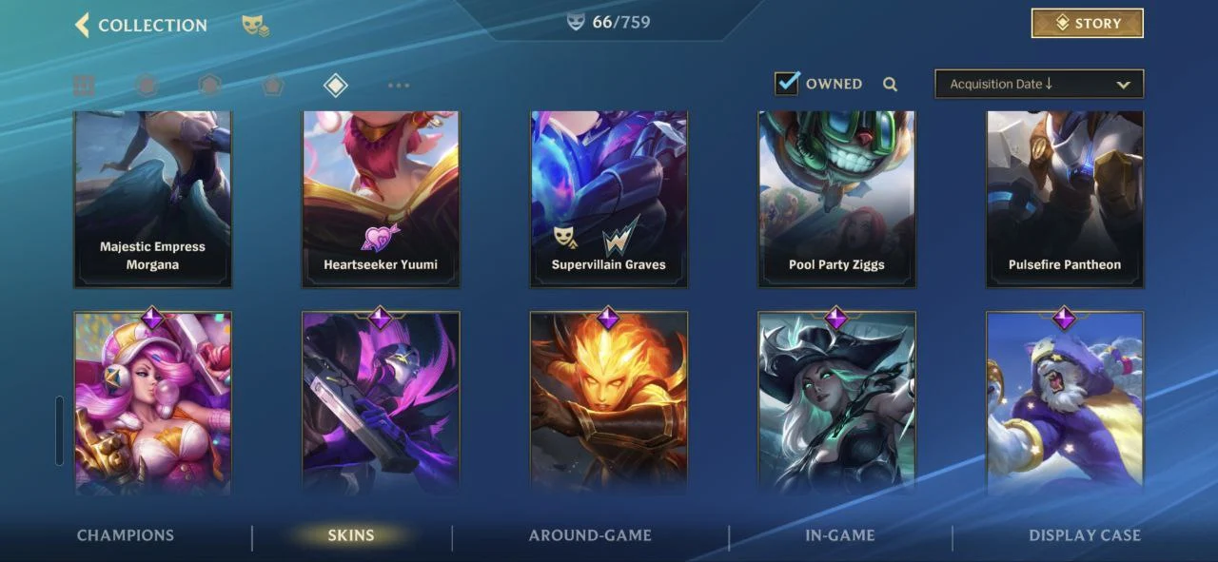Open the Acquisition Date sort dropdown

(x=1039, y=84)
